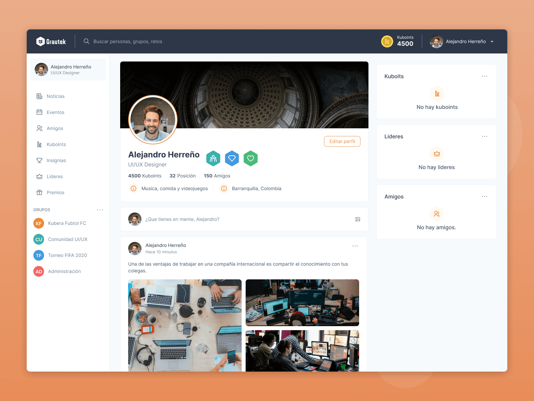
Task: Click the post author name Alejandro Herreño
Action: (166, 245)
